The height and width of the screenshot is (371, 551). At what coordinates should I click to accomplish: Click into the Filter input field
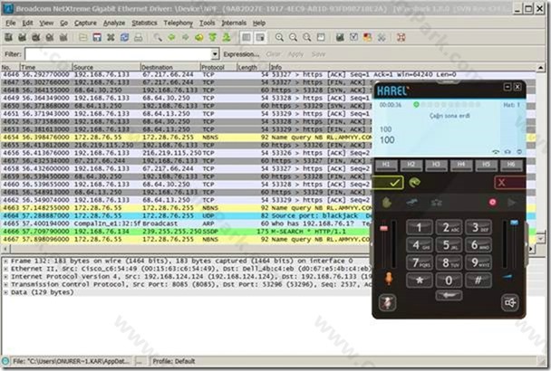(118, 54)
